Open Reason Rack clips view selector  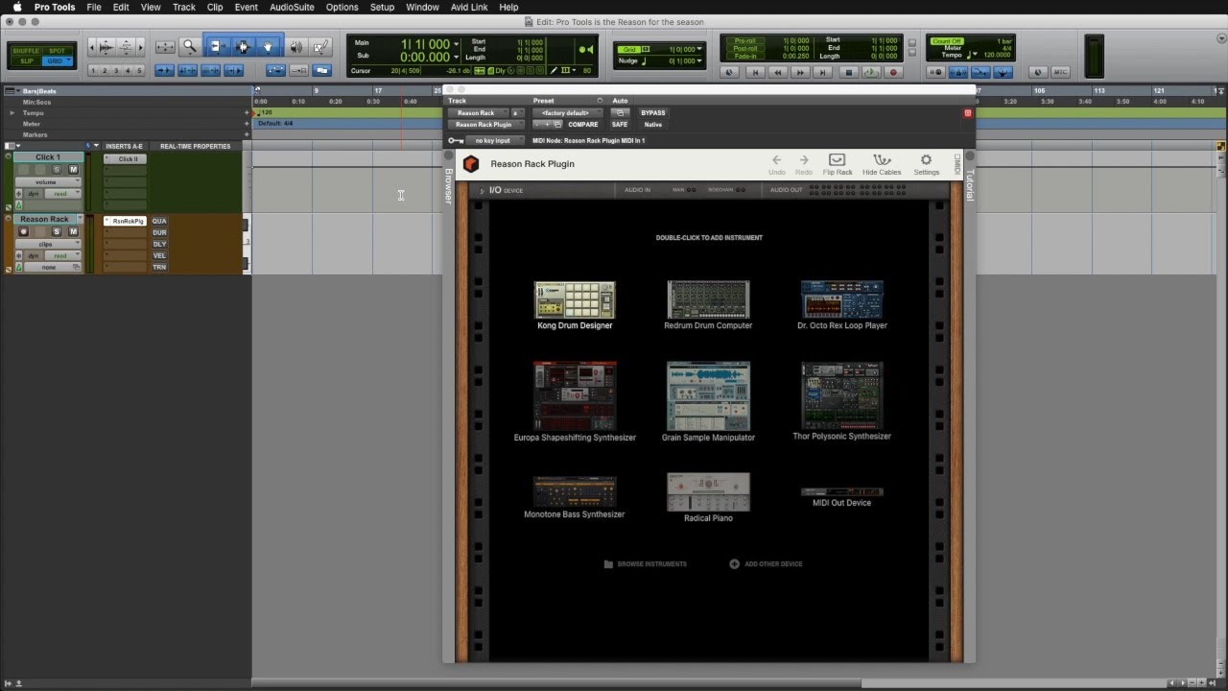pos(47,244)
